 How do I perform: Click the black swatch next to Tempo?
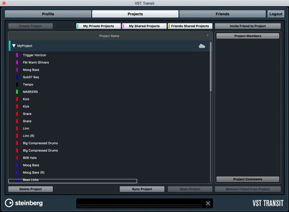point(17,84)
